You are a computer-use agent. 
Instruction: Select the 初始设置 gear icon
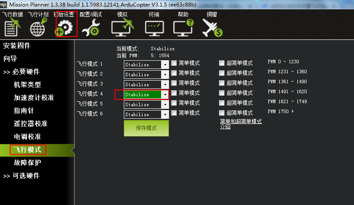[64, 28]
